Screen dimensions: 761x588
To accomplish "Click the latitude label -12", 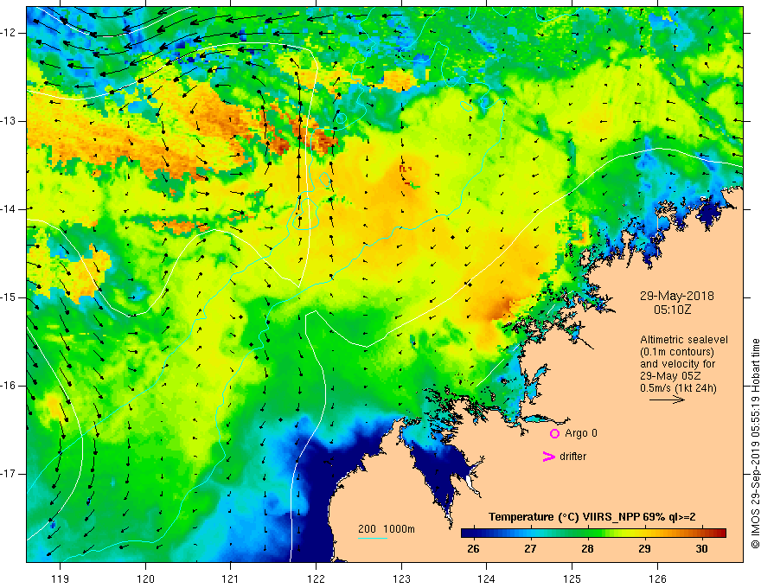I will (x=9, y=33).
